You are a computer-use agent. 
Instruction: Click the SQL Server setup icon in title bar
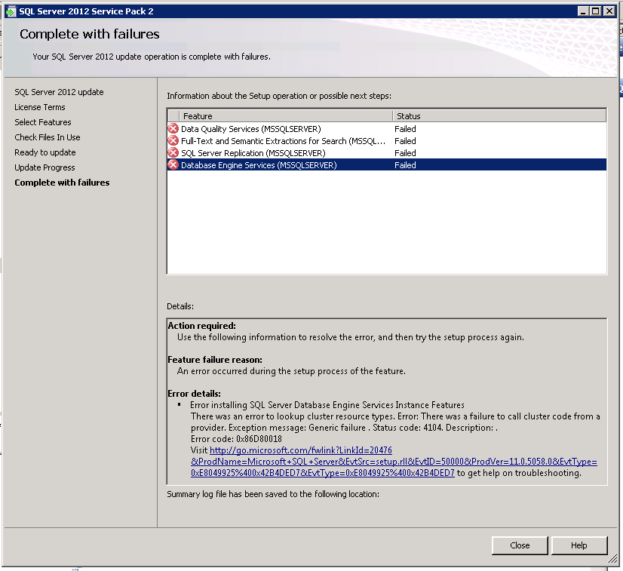[x=11, y=11]
